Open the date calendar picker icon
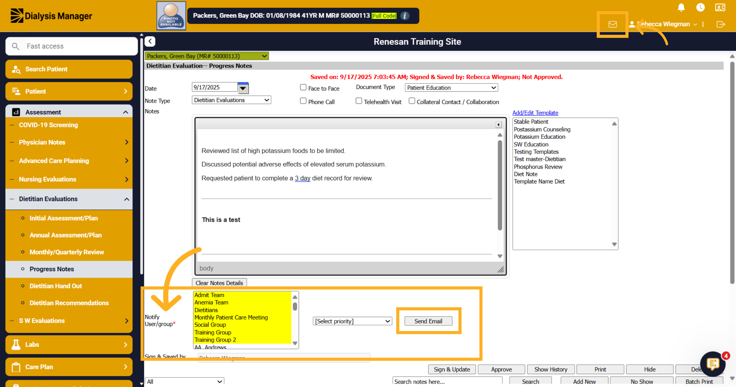The width and height of the screenshot is (736, 387). click(243, 88)
